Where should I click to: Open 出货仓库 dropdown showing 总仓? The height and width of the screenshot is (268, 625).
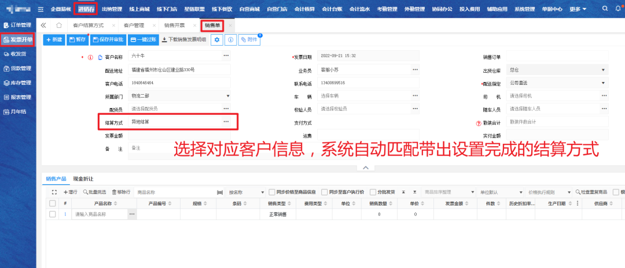[557, 70]
